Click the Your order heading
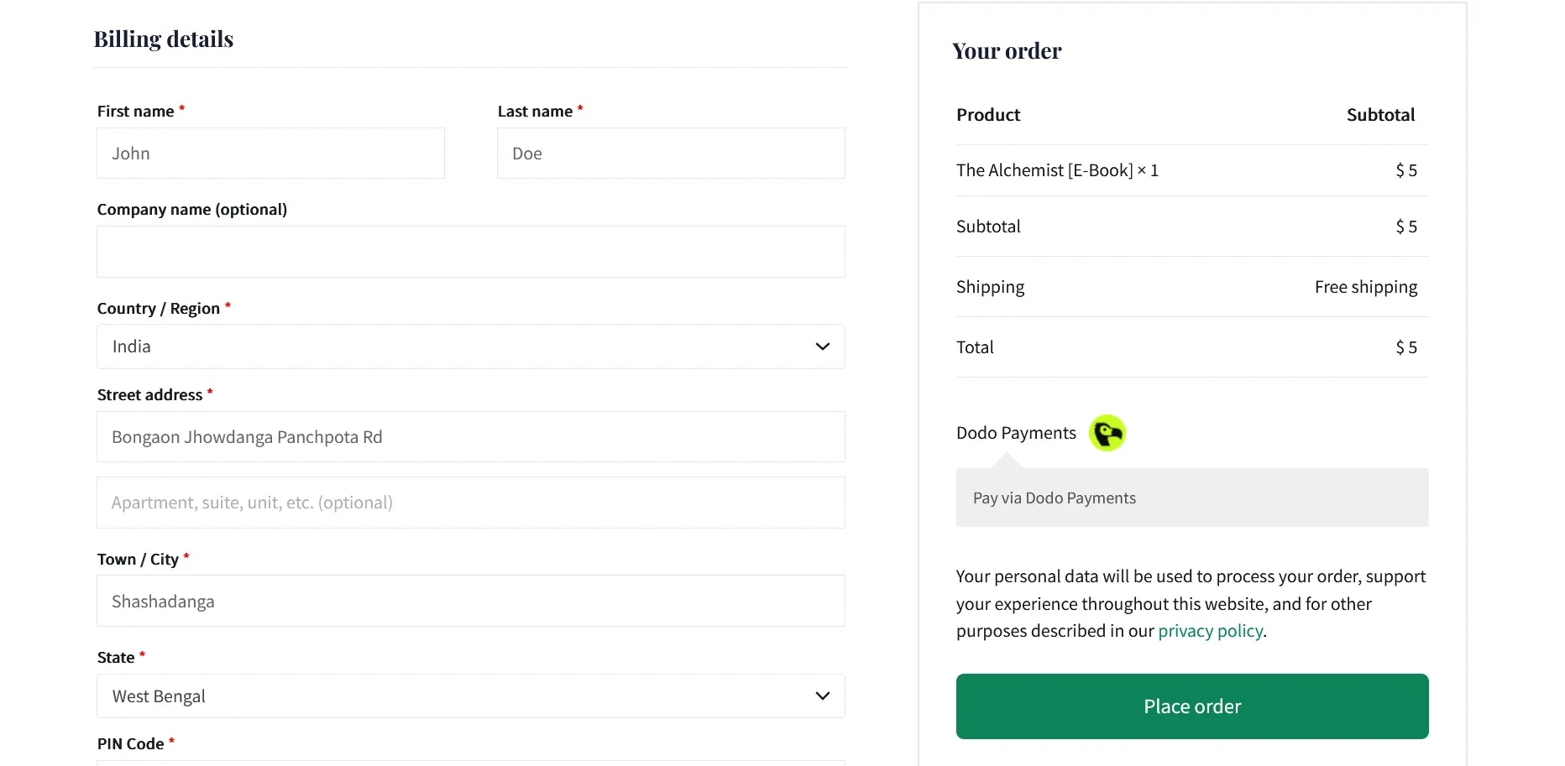This screenshot has width=1565, height=766. pyautogui.click(x=1007, y=50)
